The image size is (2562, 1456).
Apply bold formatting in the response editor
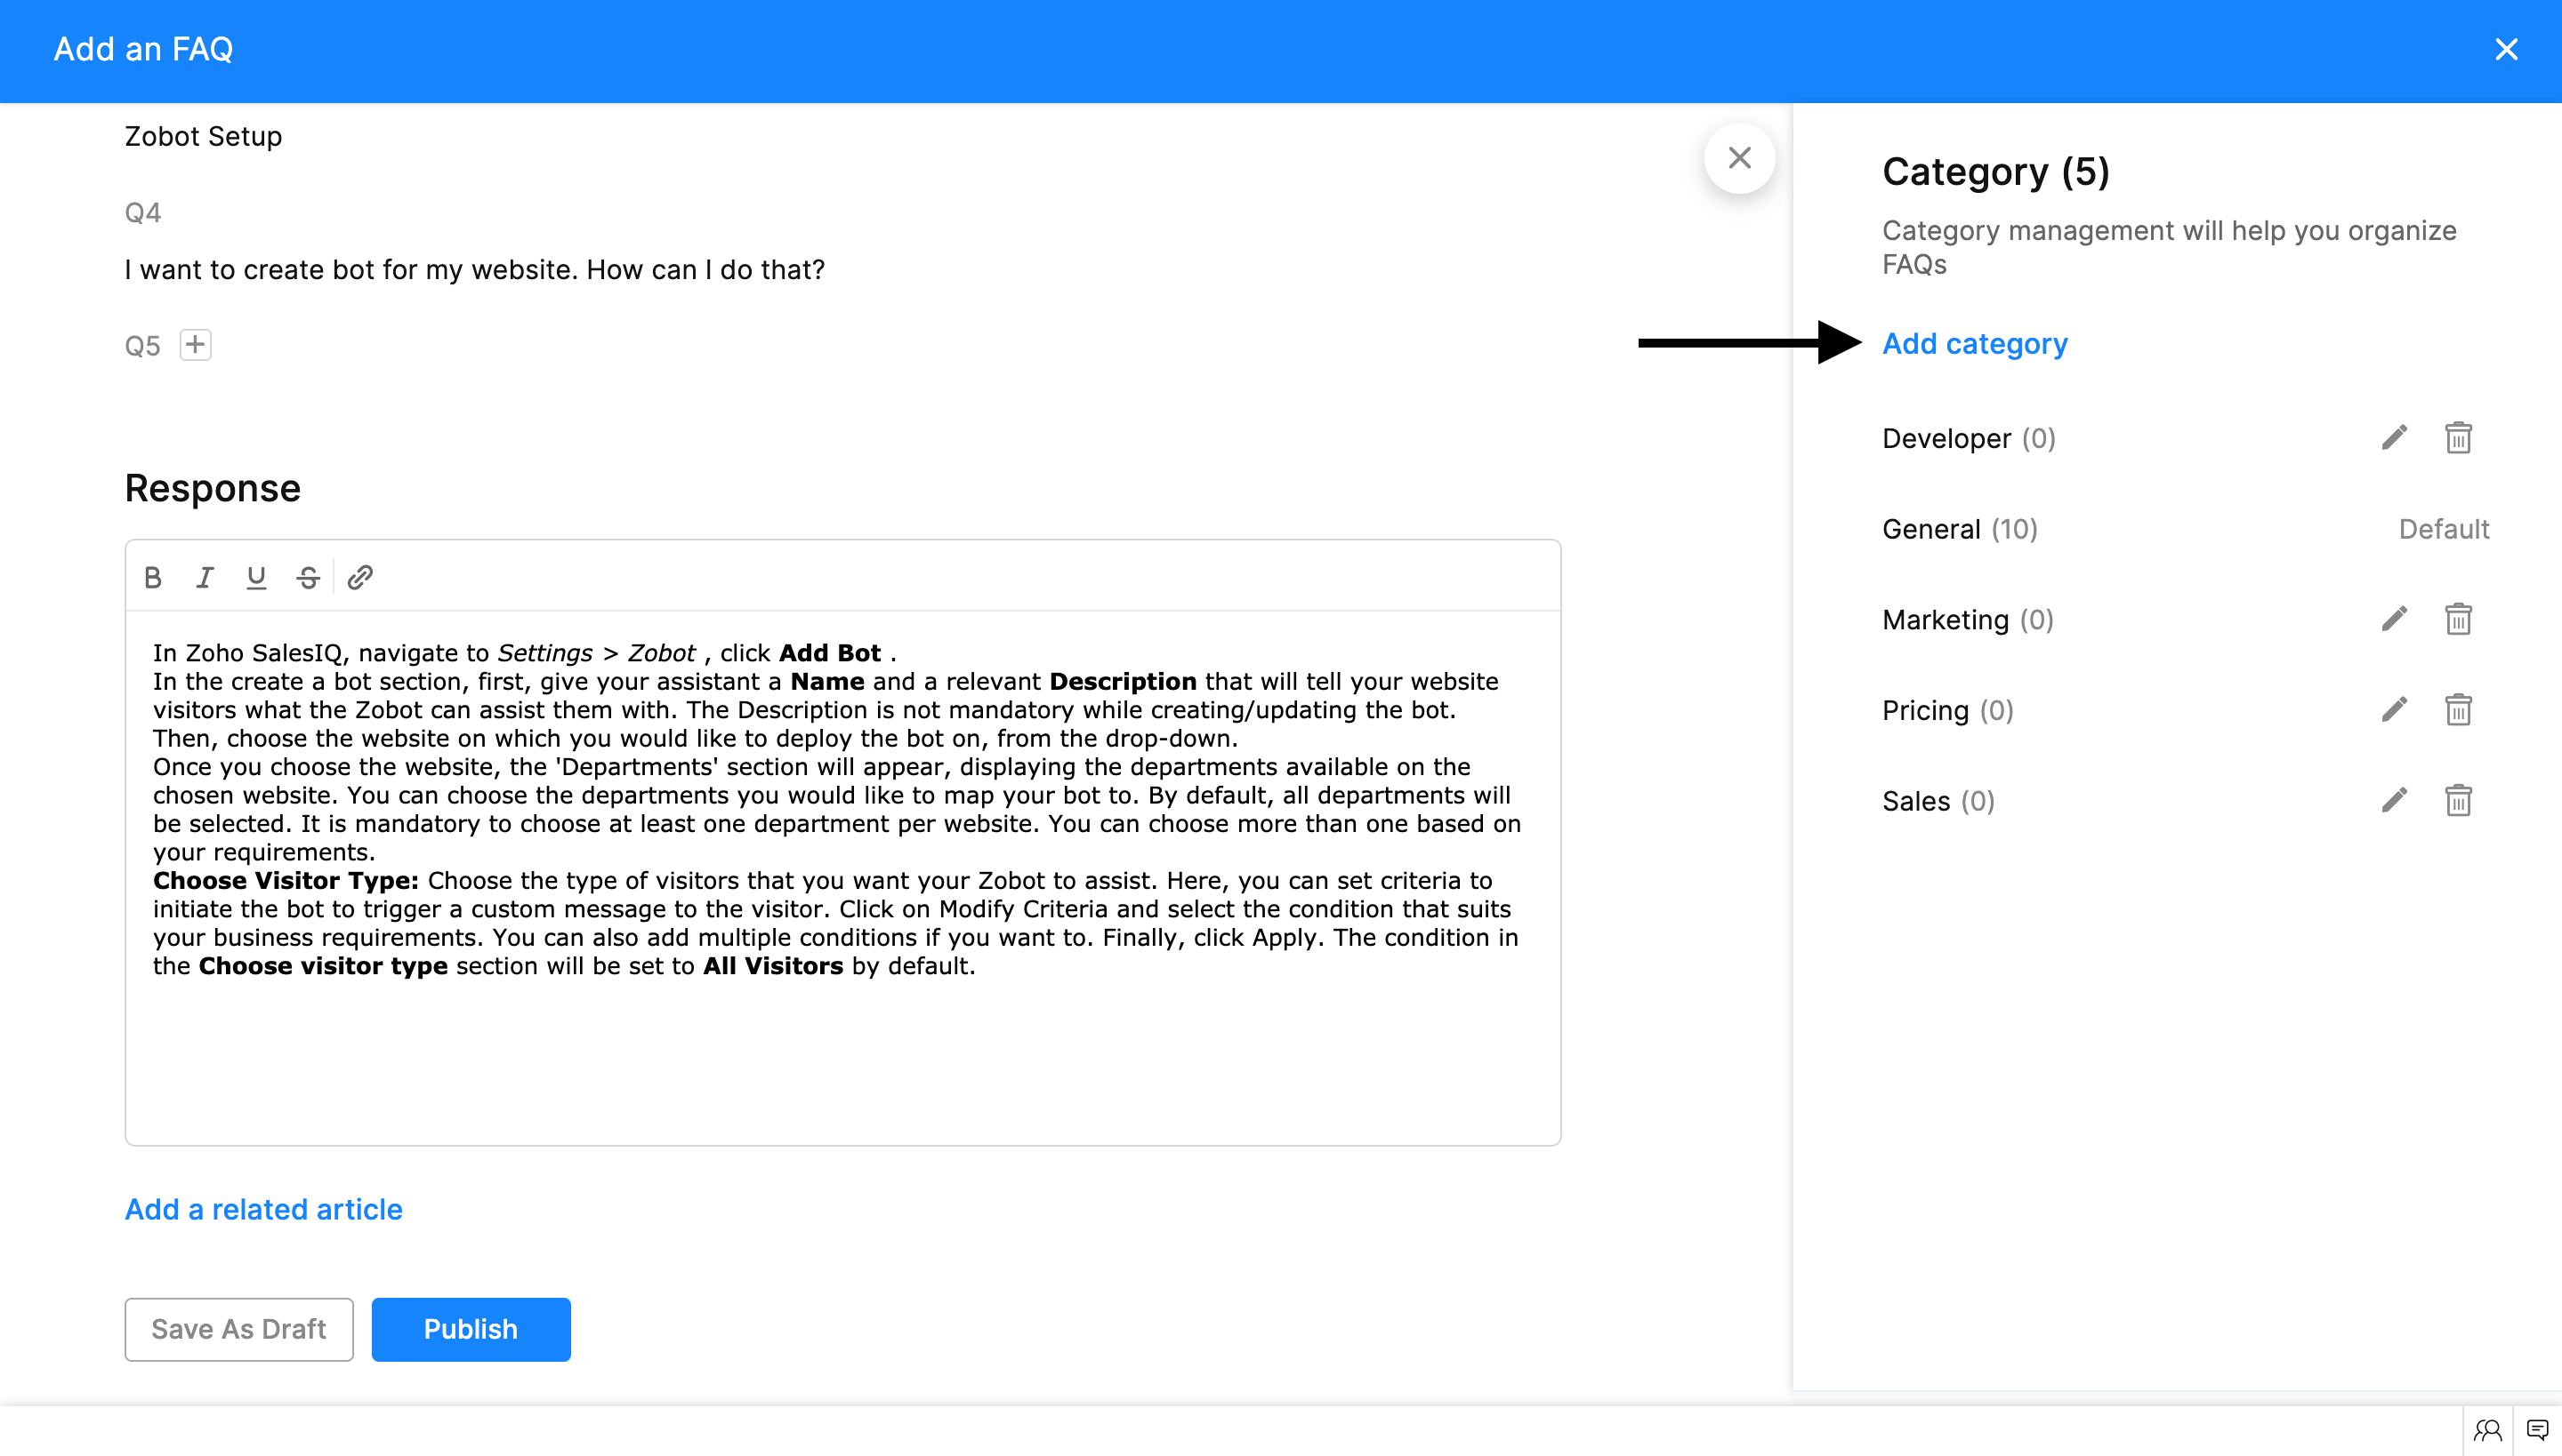[x=153, y=577]
